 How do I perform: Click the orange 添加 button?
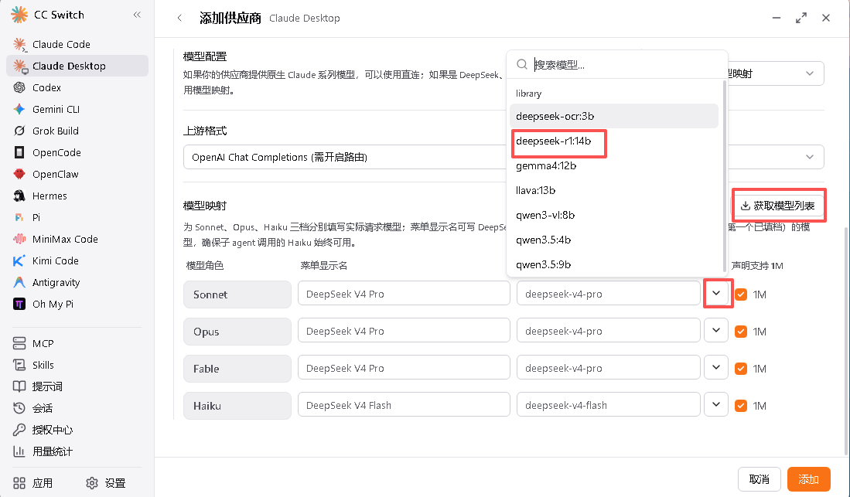coord(808,479)
